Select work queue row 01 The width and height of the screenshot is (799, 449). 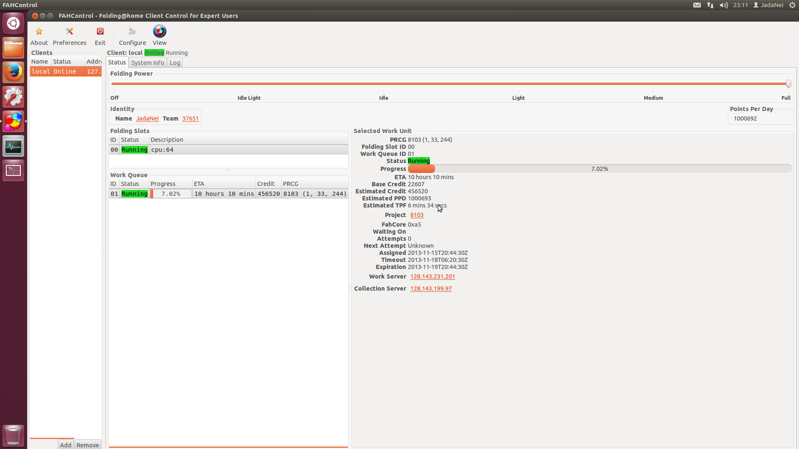pyautogui.click(x=228, y=194)
